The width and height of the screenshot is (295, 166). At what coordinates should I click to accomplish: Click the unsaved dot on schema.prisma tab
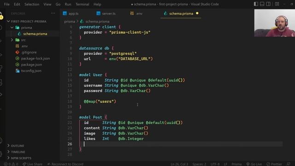point(197,13)
